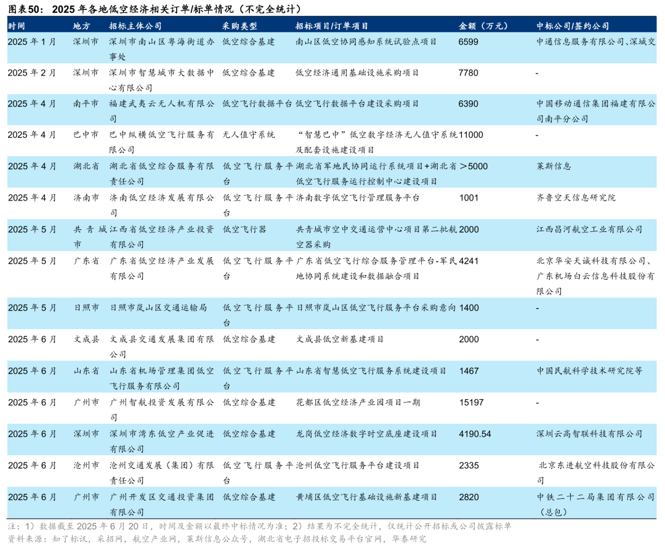Click the project 南山区低空协同感知系统试验点项目
Viewport: 665px width, 548px height.
coord(366,42)
